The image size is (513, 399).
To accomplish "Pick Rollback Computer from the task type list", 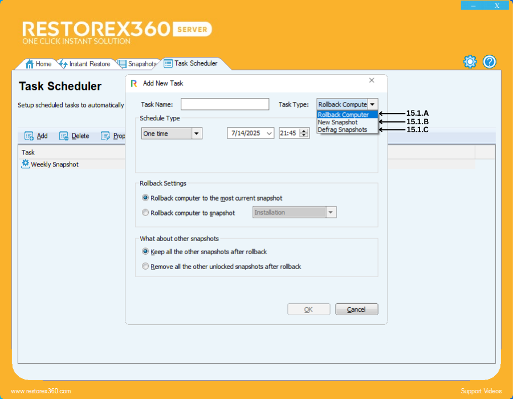I will [347, 115].
